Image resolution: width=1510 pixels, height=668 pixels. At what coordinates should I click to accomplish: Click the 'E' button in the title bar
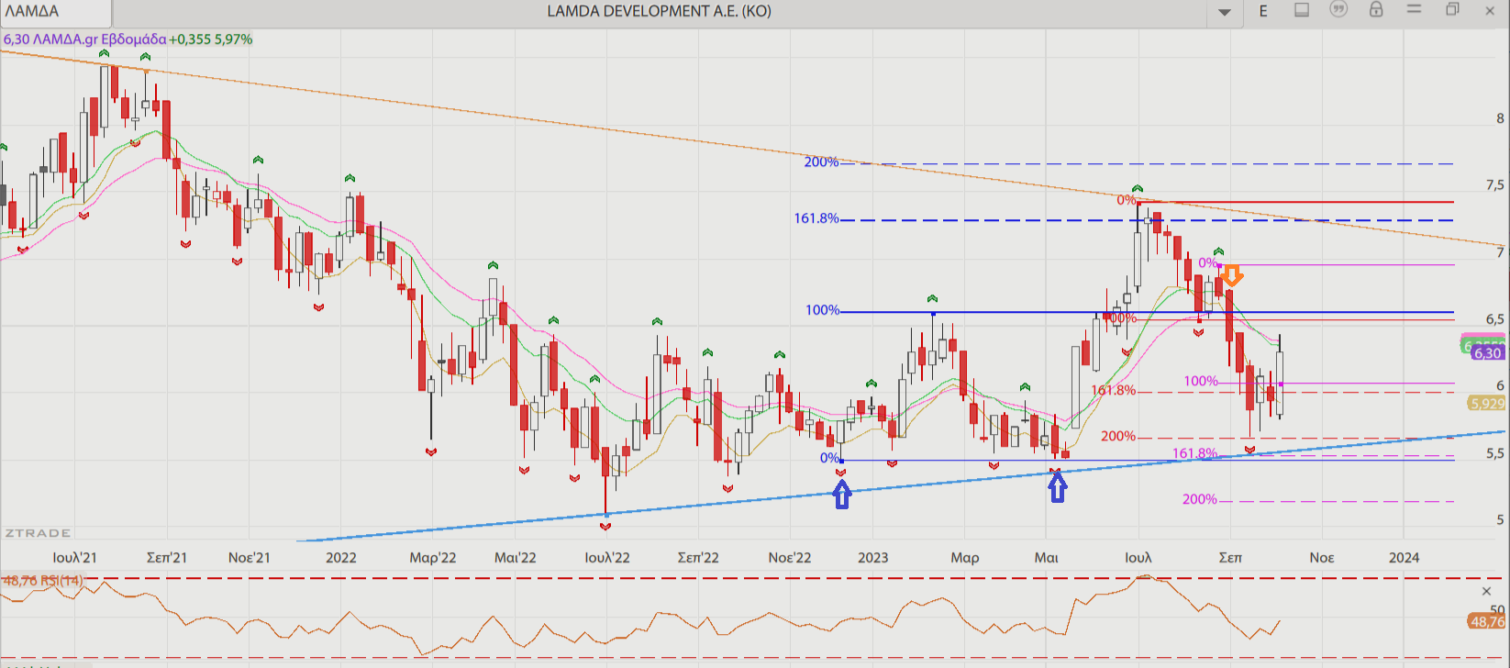(1263, 11)
